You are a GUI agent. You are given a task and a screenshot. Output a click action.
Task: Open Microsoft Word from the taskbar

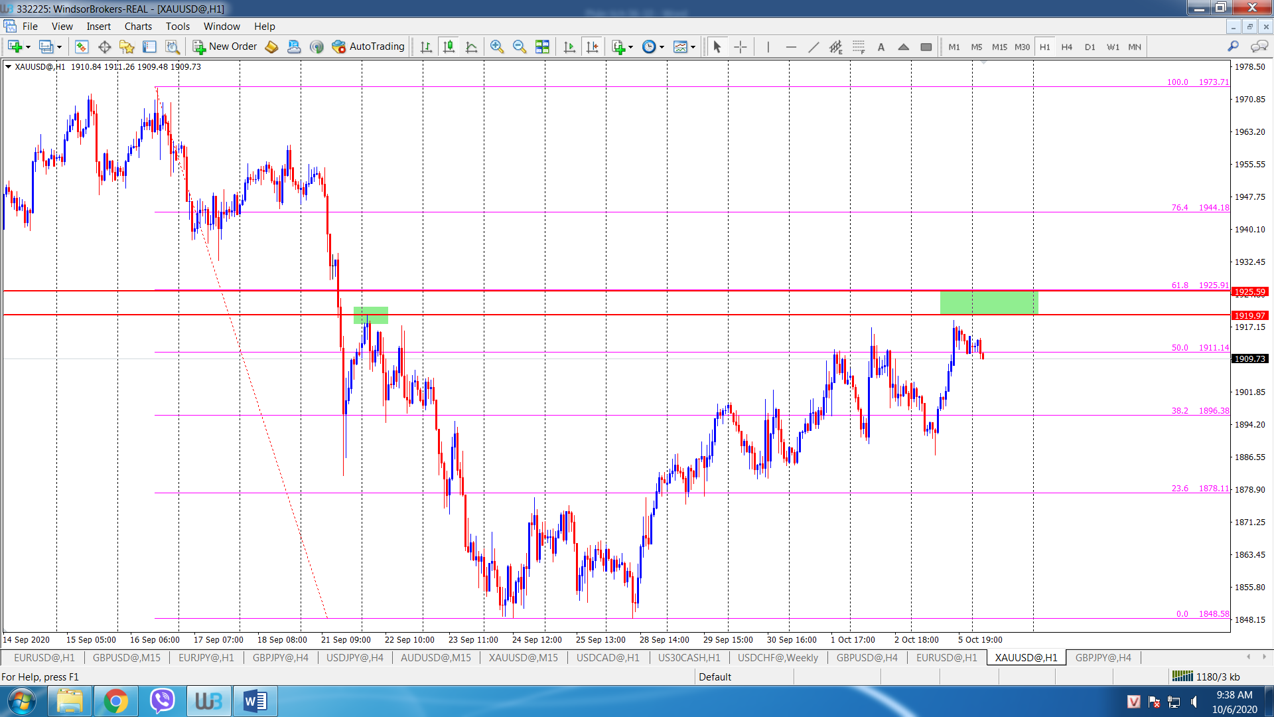(255, 701)
